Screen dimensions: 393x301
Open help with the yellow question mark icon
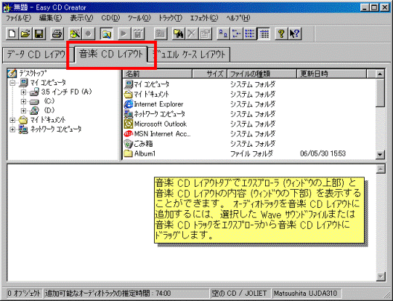(281, 33)
